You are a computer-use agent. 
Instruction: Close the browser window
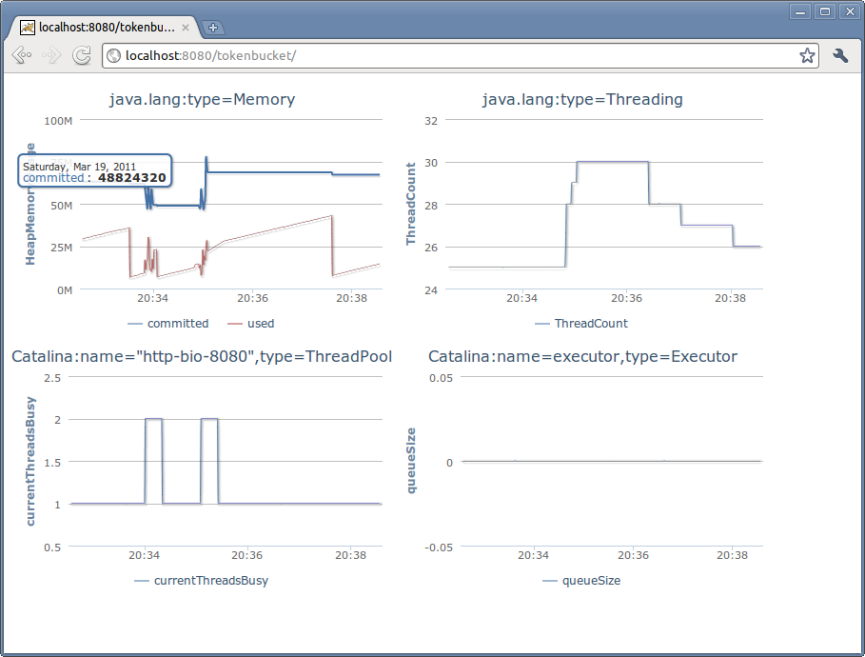(x=850, y=11)
